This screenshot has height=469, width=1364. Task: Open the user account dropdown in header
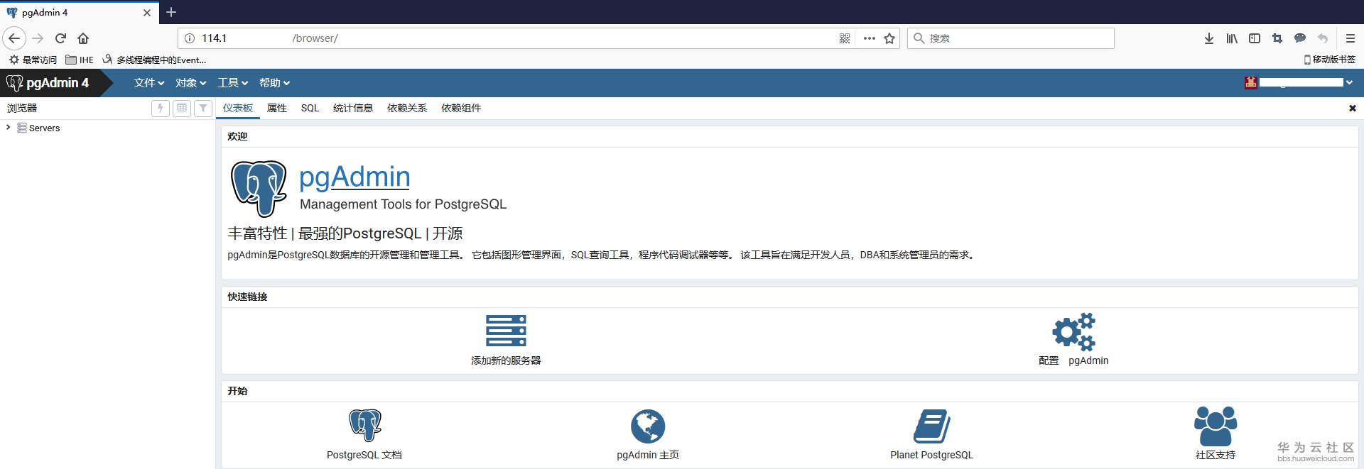click(1299, 83)
